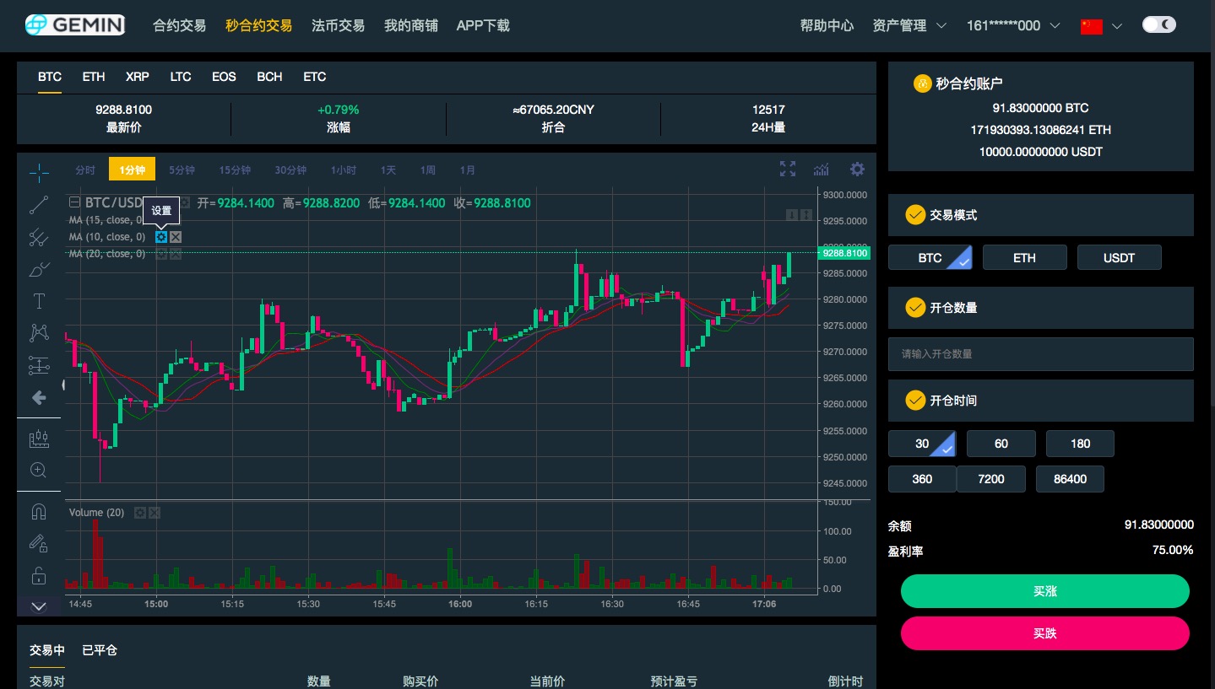Remove the Volume (20) indicator
Screen dimensions: 1215x689
(x=155, y=513)
